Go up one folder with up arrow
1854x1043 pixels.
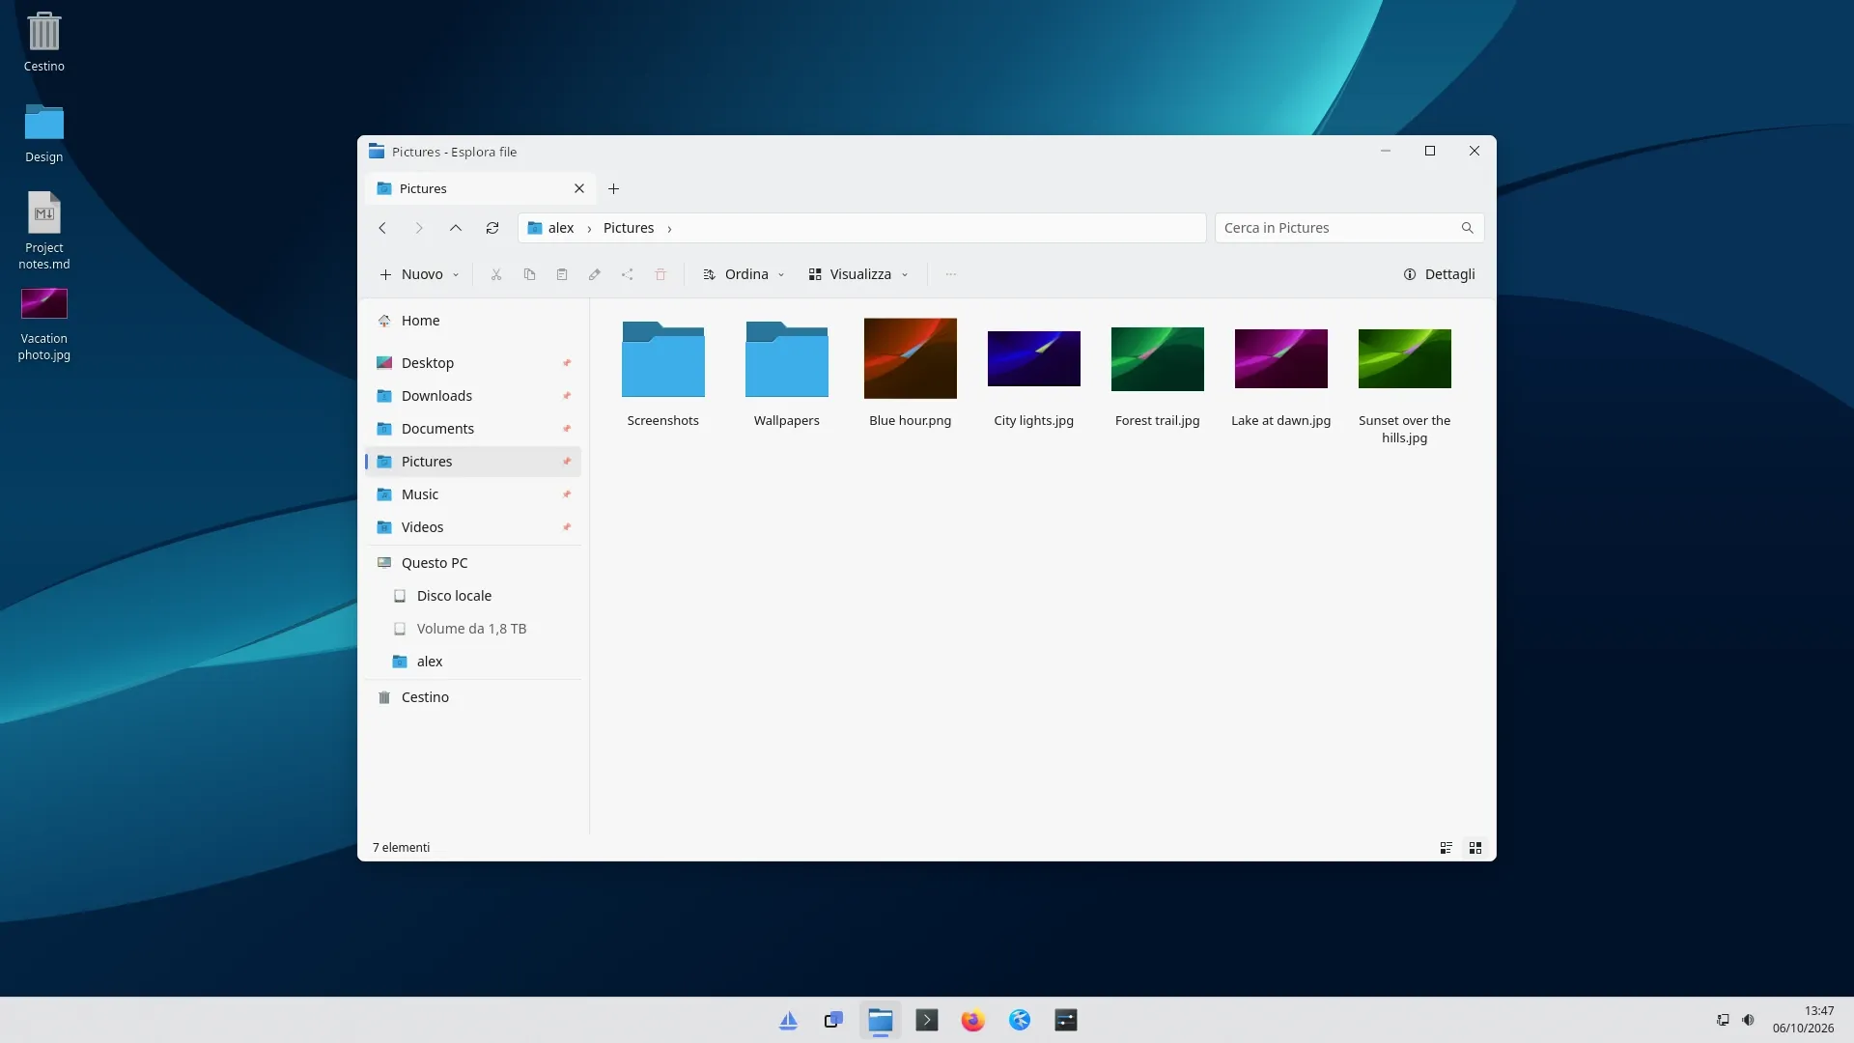[x=456, y=228]
